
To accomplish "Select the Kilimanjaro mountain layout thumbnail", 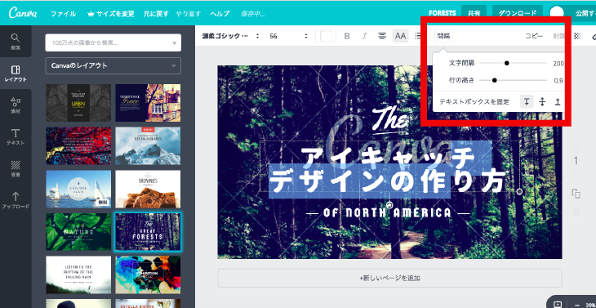I will [x=149, y=146].
